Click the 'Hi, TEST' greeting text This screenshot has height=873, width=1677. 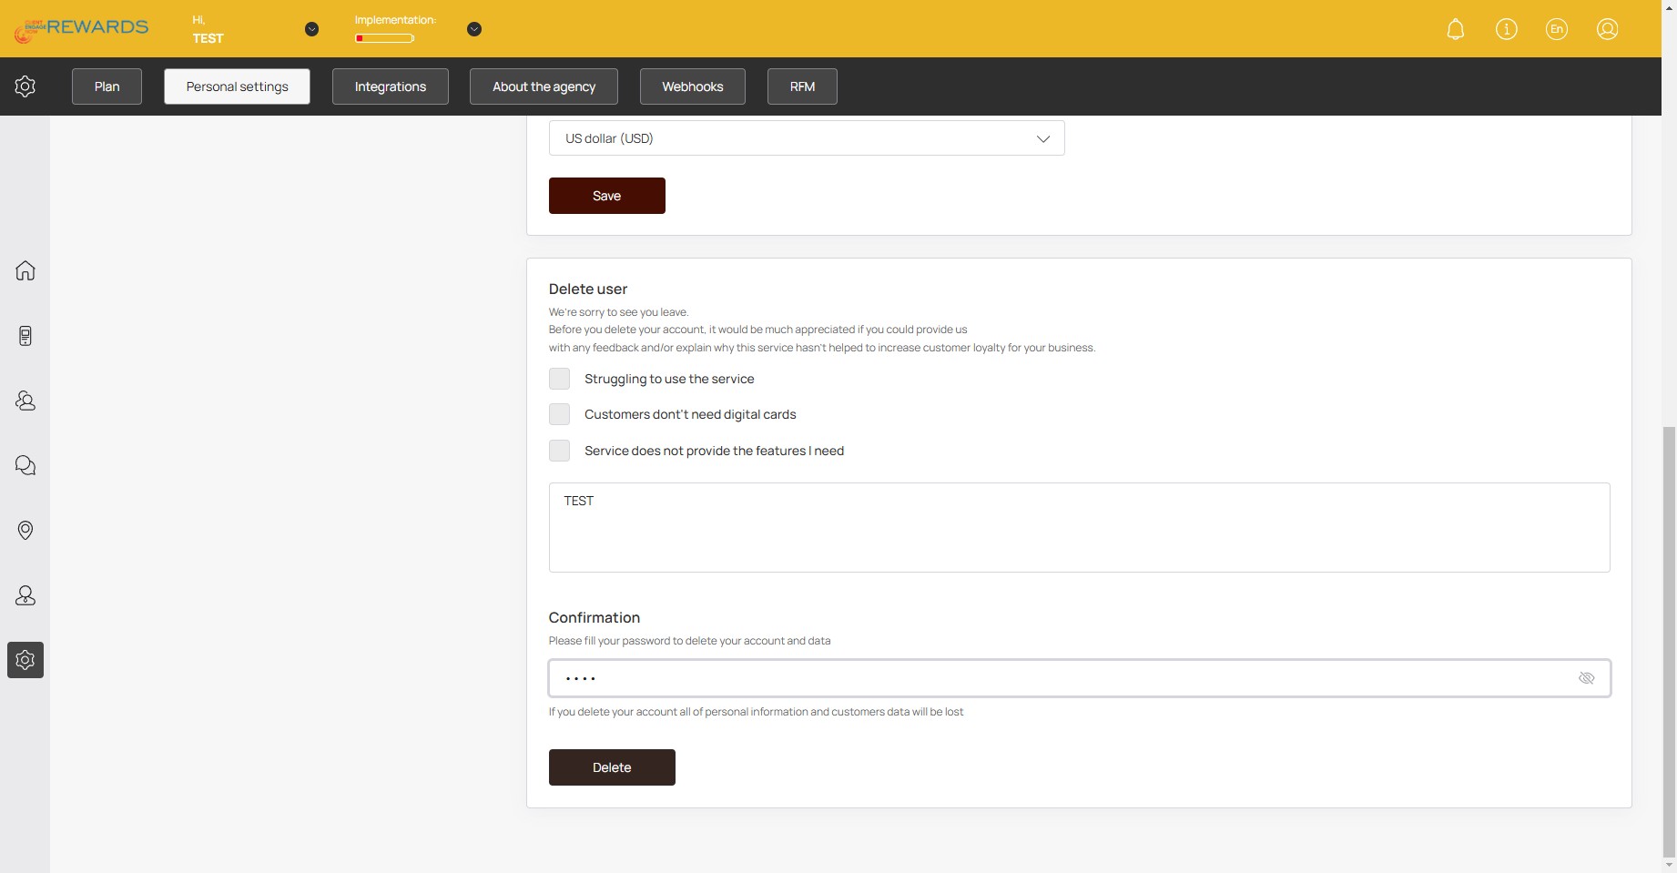tap(208, 29)
